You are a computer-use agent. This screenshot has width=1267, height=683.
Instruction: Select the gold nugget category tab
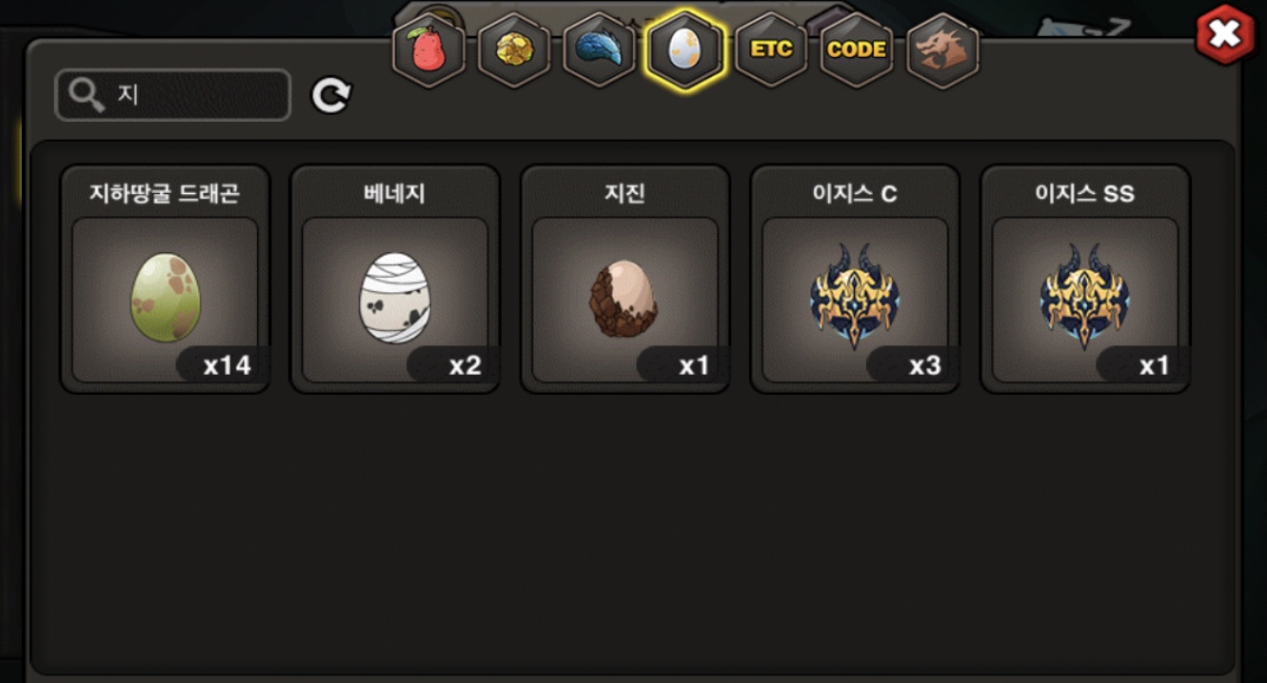514,49
